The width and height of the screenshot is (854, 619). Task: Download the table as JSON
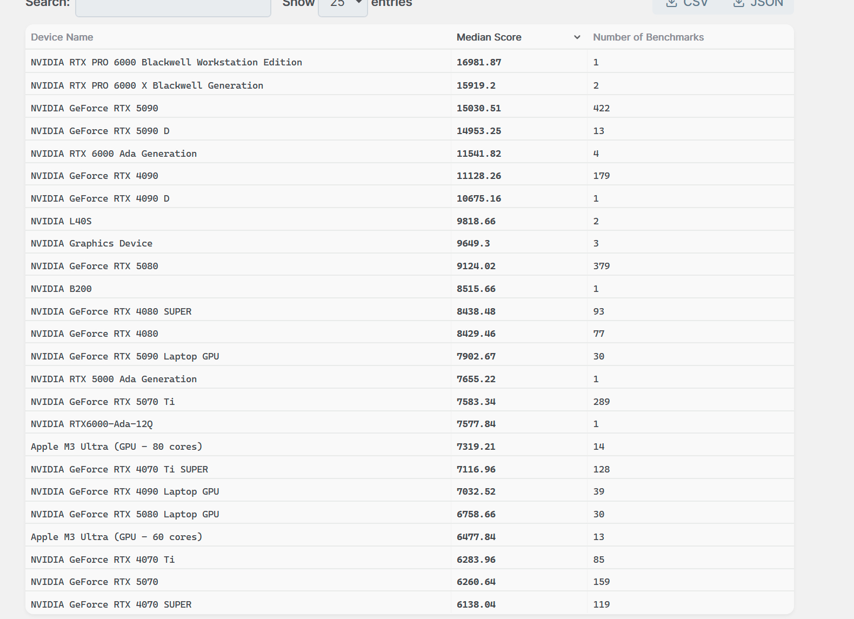[x=758, y=4]
